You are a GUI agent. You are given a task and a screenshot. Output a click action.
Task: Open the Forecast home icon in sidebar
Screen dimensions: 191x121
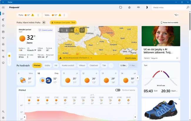click(3, 13)
